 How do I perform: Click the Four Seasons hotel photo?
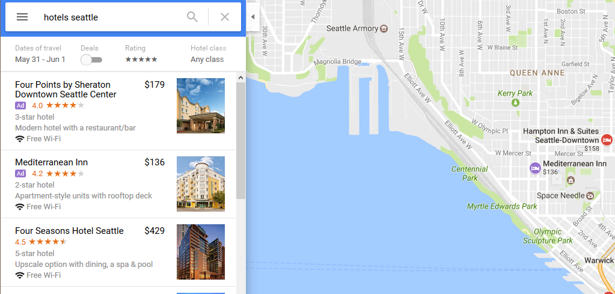tap(201, 252)
